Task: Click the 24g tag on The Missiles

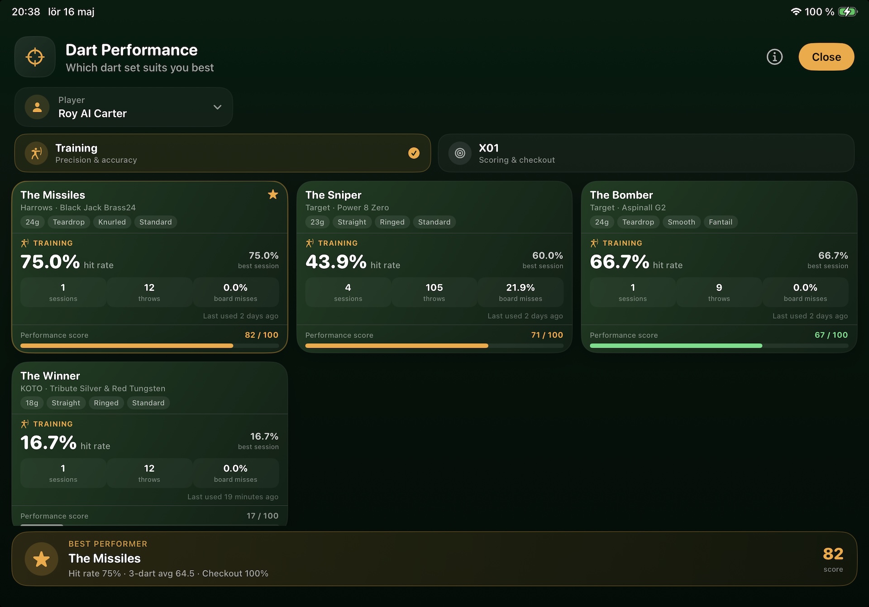Action: [x=32, y=222]
